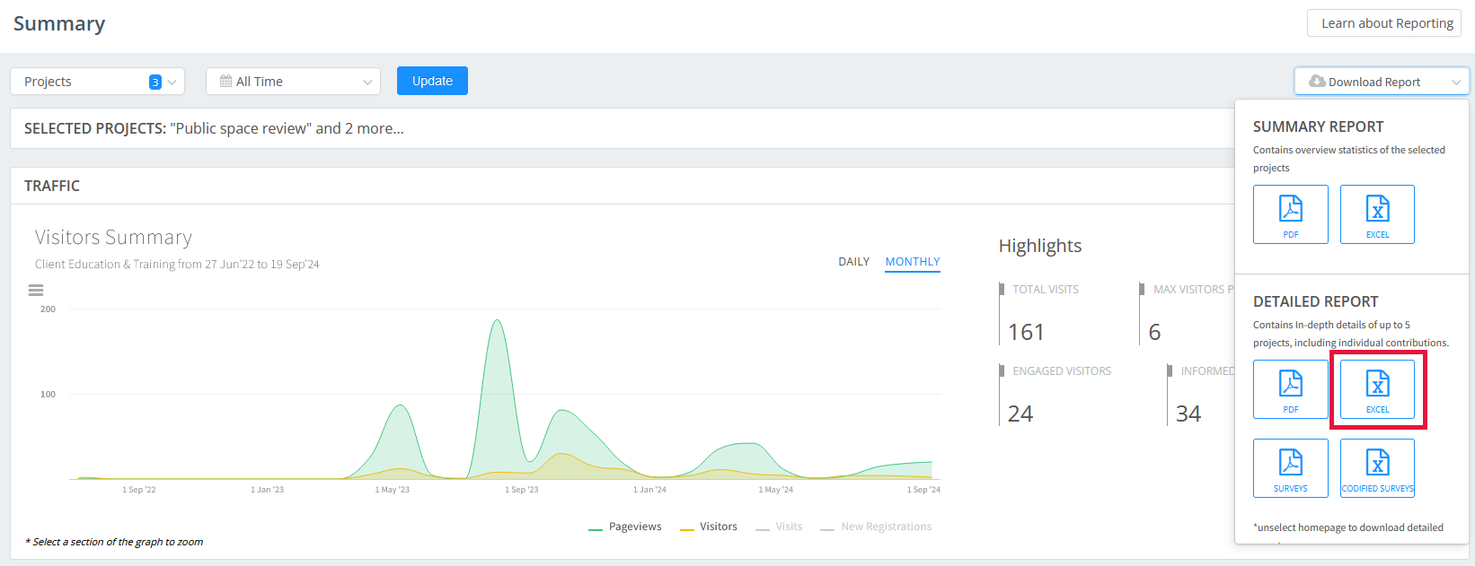This screenshot has height=566, width=1475.
Task: Click the Projects count badge 3
Action: tap(155, 82)
